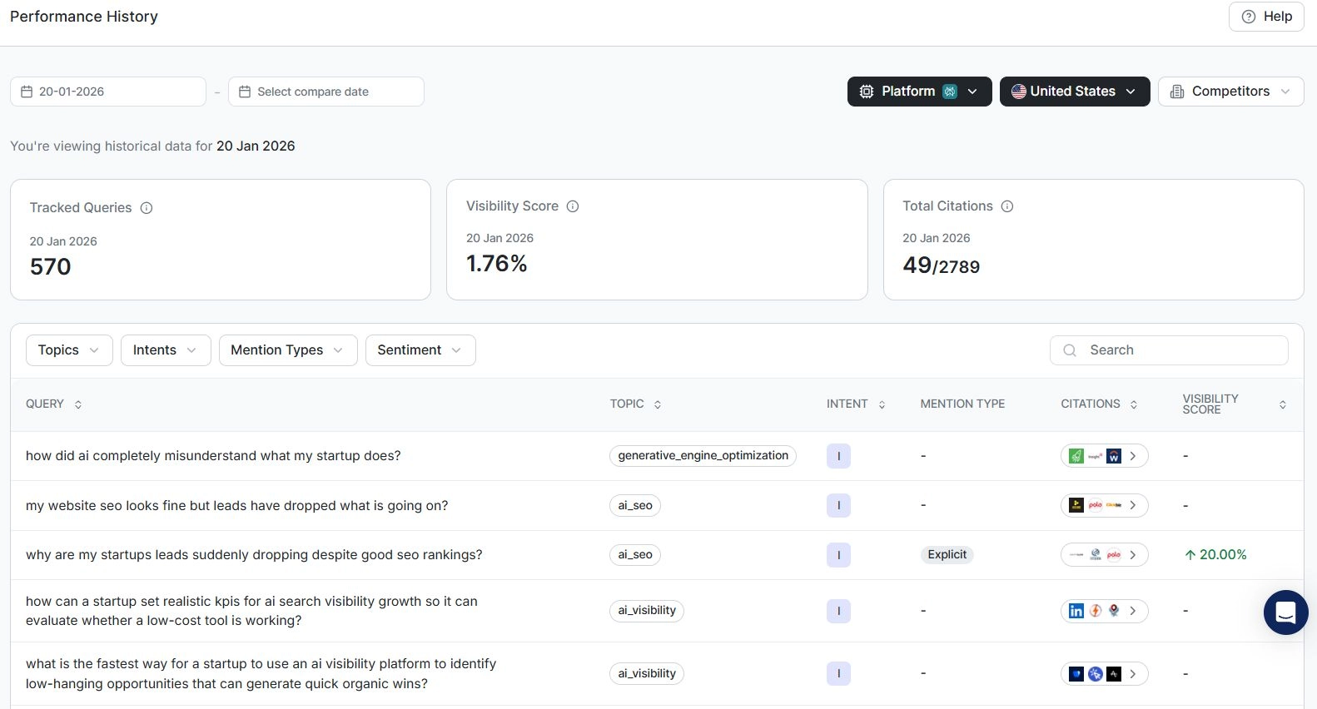Sort by Citations column arrows
1317x709 pixels.
pyautogui.click(x=1134, y=404)
